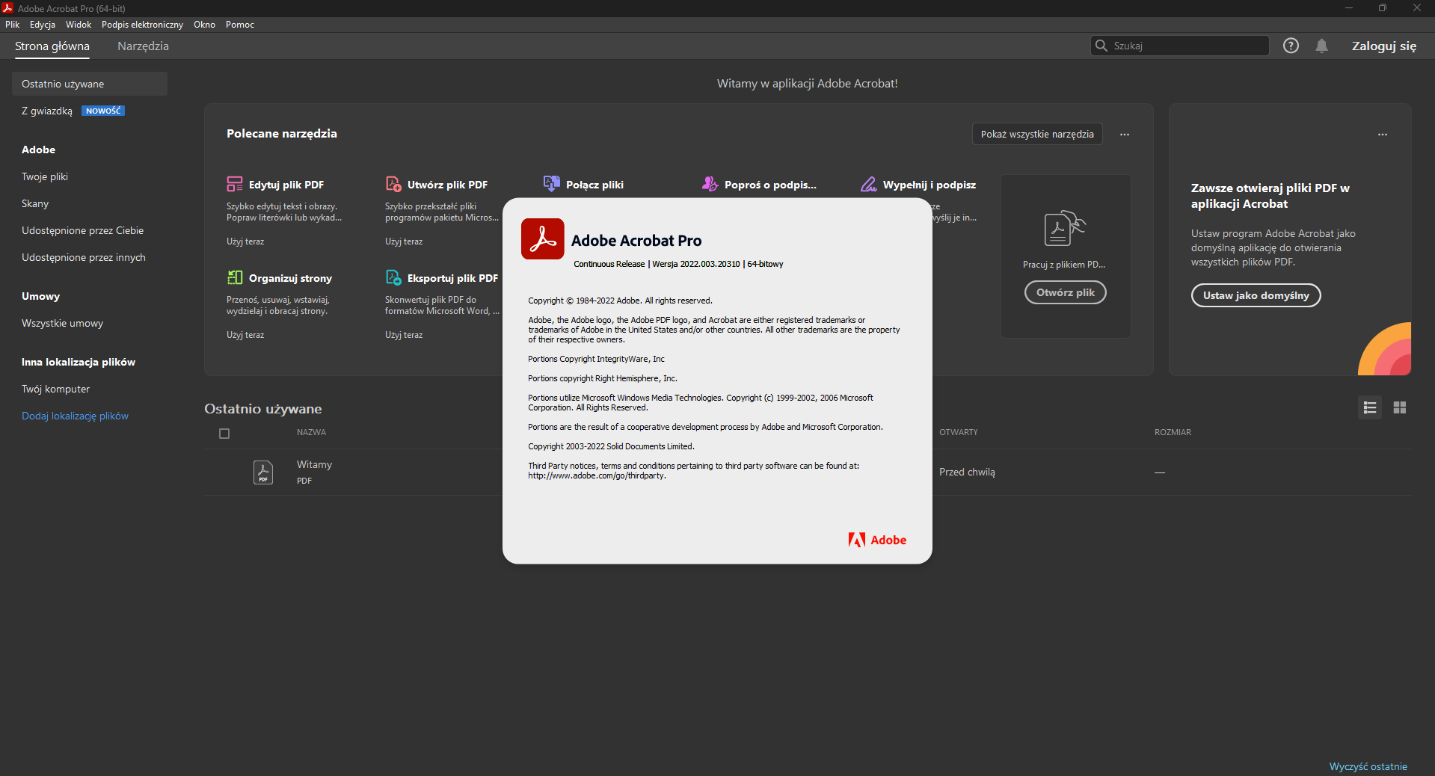
Task: Click the Przed chwilą opened time
Action: 967,472
